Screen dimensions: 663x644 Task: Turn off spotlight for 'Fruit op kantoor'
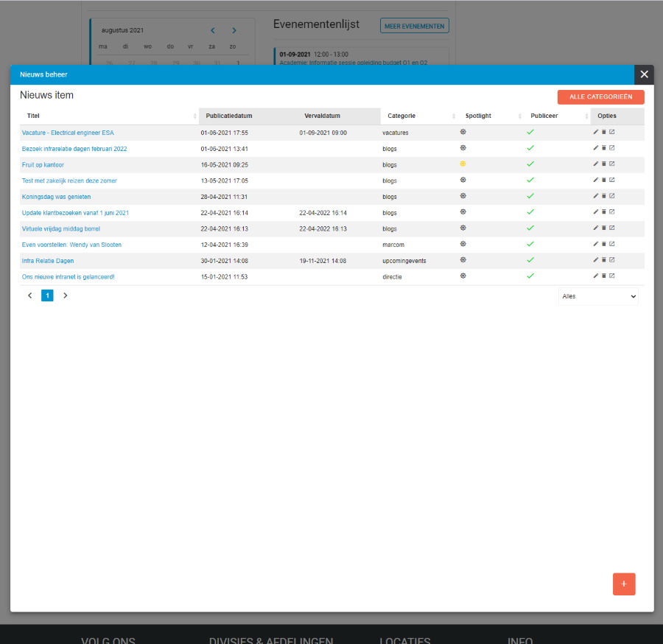pyautogui.click(x=463, y=164)
